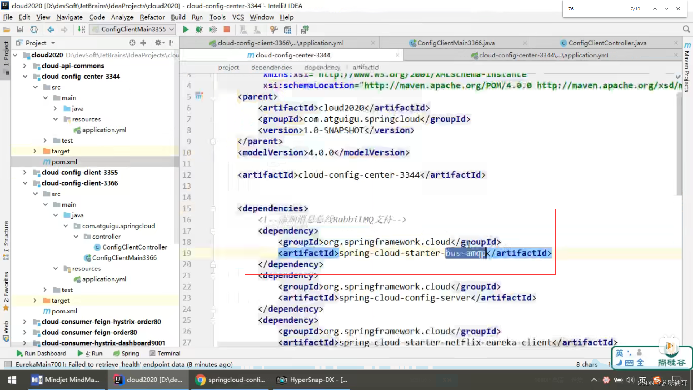Navigate back with the blue arrow
Viewport: 693px width, 390px height.
[51, 30]
